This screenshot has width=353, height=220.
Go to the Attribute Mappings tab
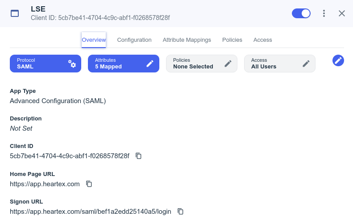(187, 40)
